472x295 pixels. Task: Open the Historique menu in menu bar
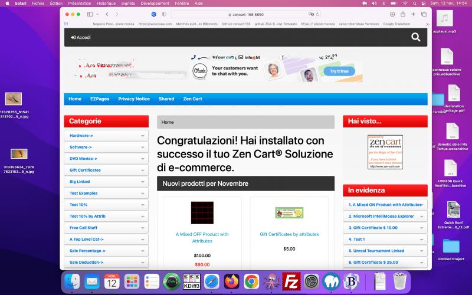pos(106,4)
